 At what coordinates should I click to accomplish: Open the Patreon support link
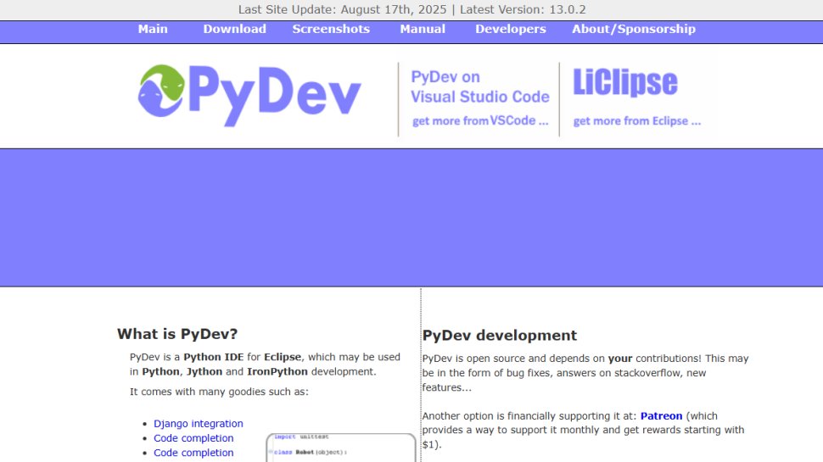[x=661, y=416]
